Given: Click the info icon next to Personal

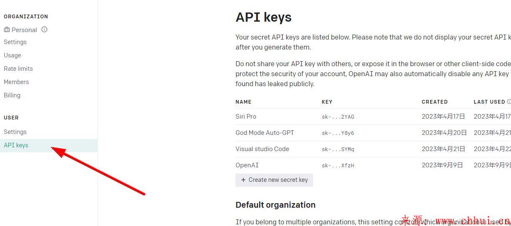Looking at the screenshot, I should pyautogui.click(x=44, y=30).
